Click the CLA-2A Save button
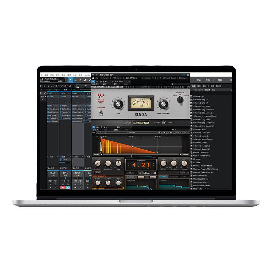 tap(184, 87)
